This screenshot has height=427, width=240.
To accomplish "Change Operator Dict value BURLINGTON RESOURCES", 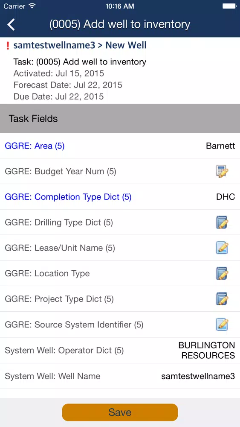I will pos(207,350).
